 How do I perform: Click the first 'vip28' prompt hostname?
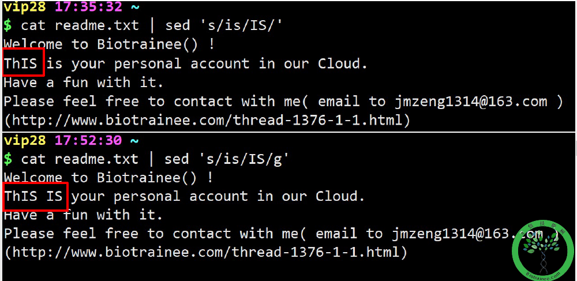click(25, 6)
